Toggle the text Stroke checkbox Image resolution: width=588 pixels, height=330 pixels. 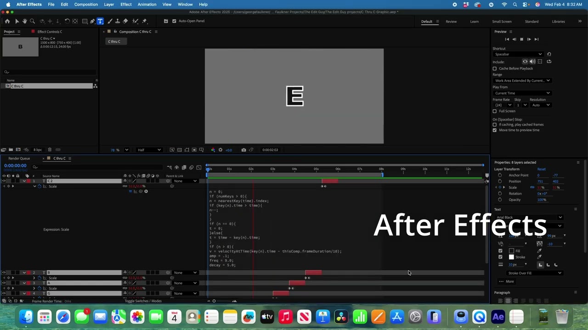500,257
